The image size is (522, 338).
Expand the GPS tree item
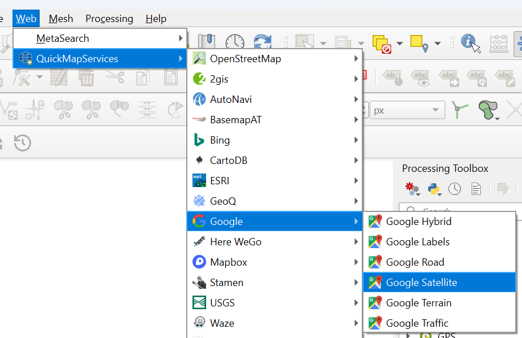tap(409, 336)
